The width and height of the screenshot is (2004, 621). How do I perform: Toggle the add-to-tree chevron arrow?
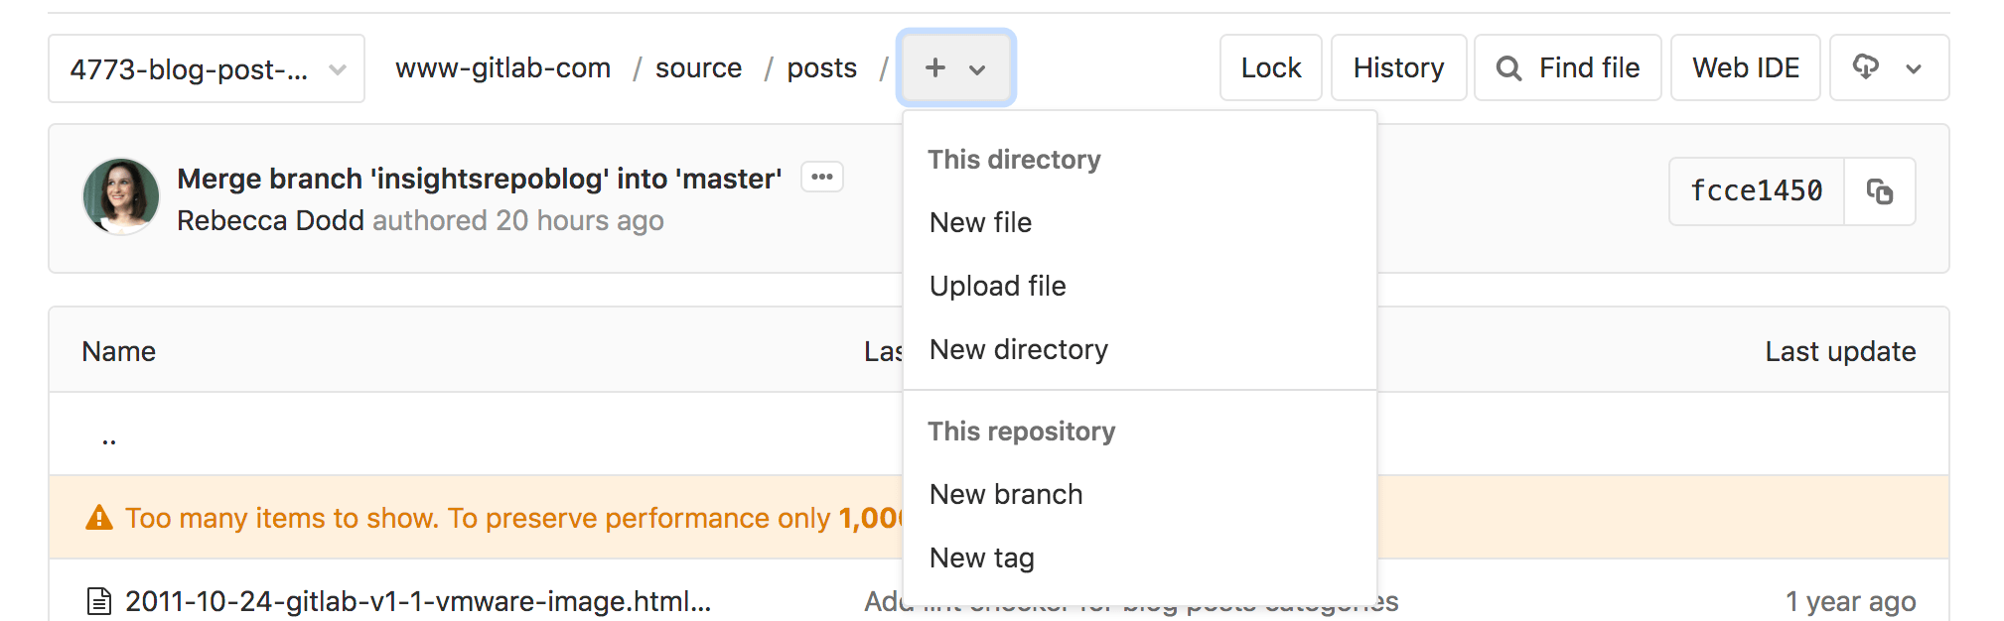point(977,69)
